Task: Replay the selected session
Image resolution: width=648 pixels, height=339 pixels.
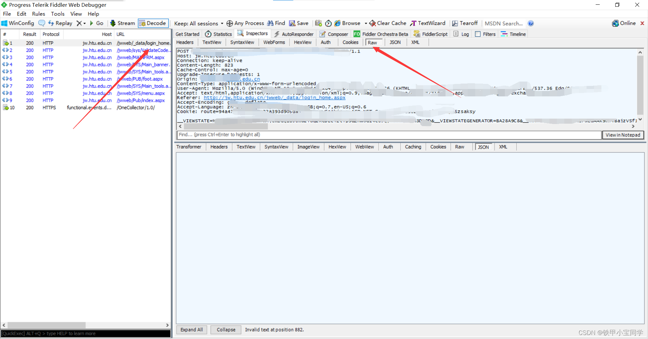Action: [x=60, y=23]
